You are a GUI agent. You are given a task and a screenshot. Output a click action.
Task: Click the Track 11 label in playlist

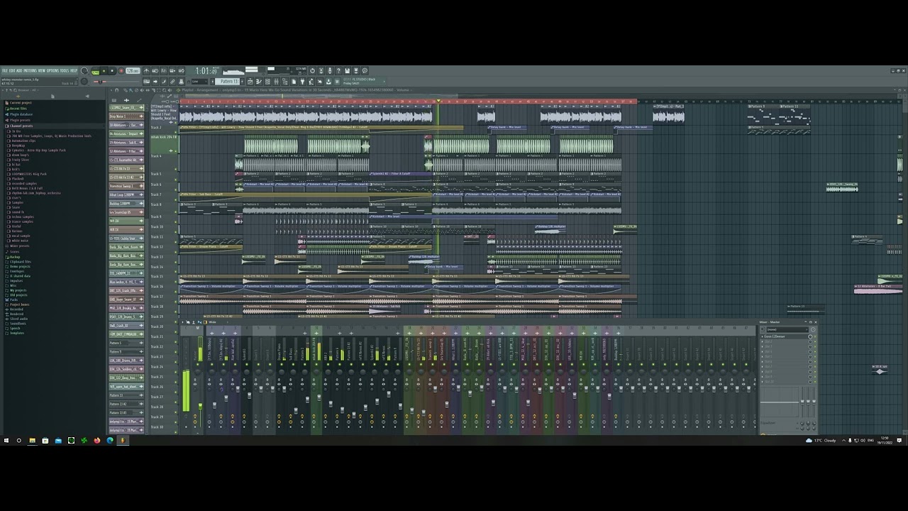pyautogui.click(x=157, y=236)
